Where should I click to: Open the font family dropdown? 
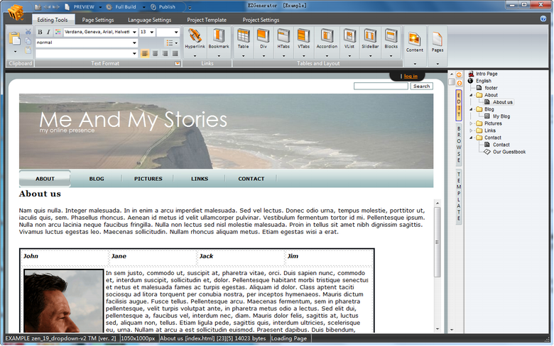(99, 33)
